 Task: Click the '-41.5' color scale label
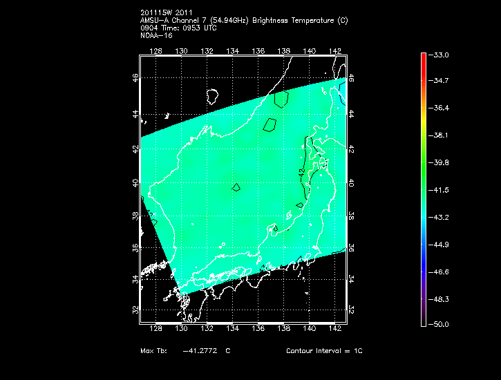[x=438, y=190]
